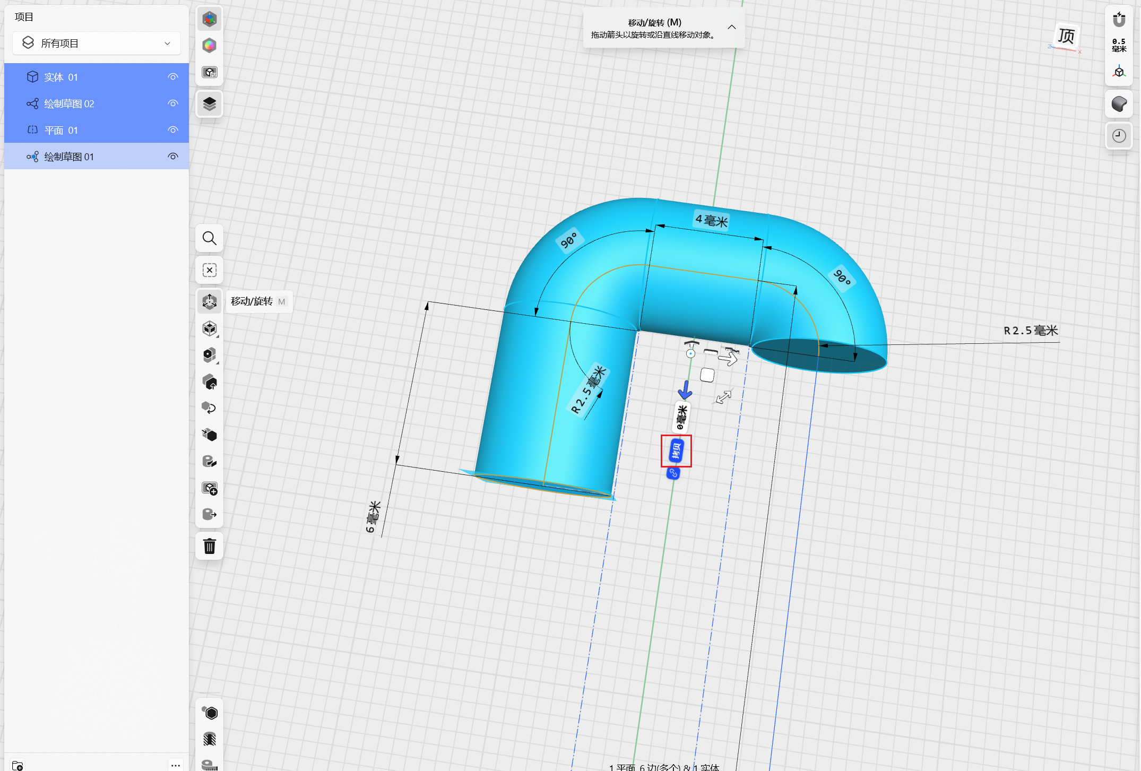Click the blue 拷贝 copy button

point(676,451)
